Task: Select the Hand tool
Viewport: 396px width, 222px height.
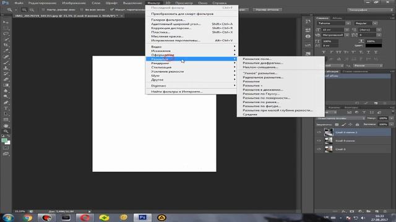Action: click(6, 126)
